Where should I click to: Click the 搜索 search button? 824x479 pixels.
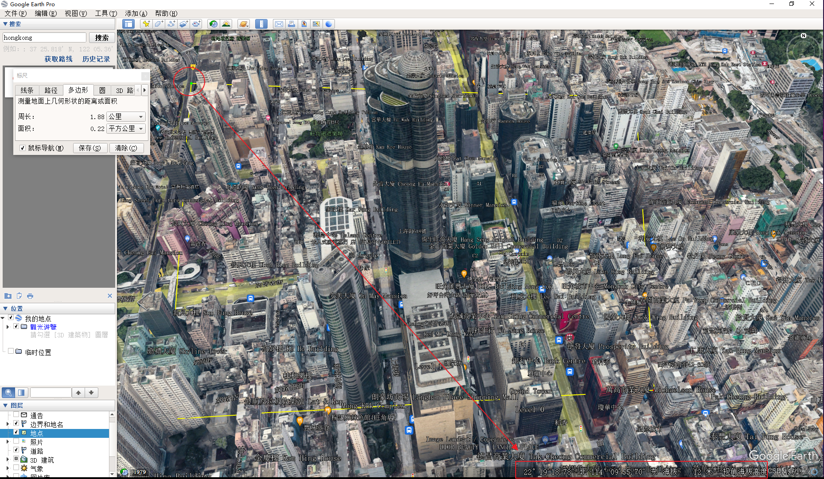coord(102,38)
